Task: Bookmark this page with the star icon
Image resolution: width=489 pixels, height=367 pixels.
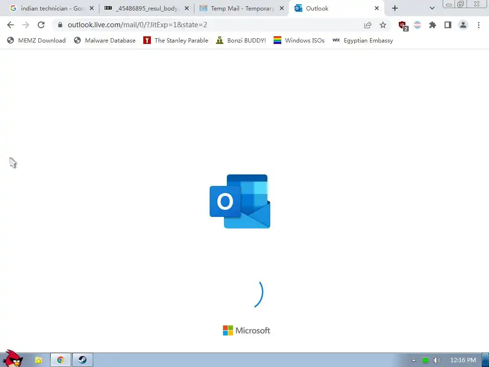Action: [383, 25]
